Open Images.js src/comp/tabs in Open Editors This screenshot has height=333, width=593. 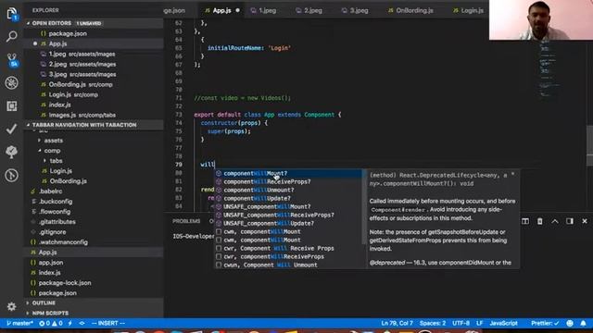[94, 115]
